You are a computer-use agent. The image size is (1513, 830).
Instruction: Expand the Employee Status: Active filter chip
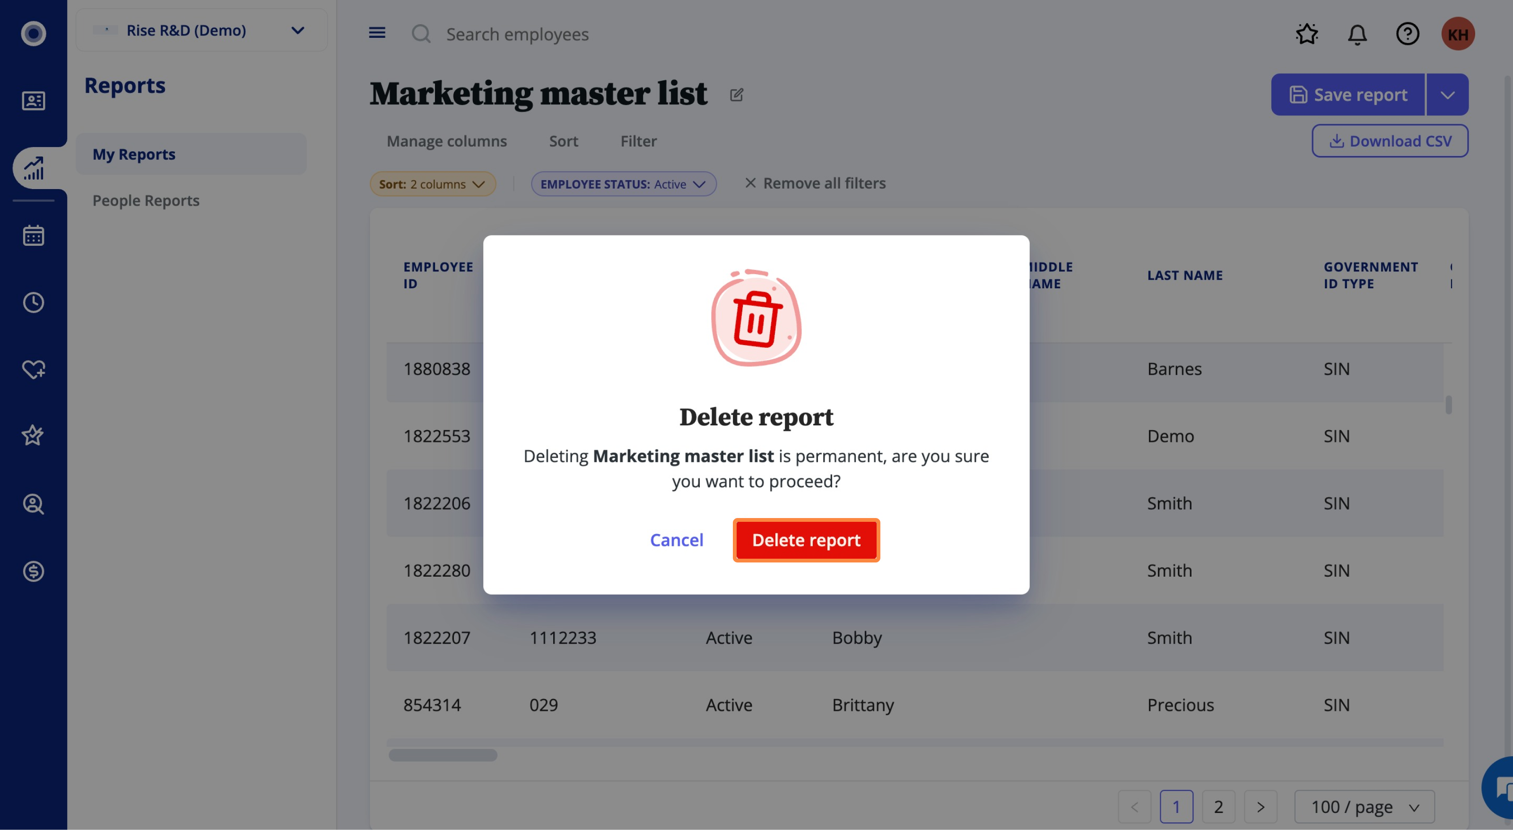point(623,184)
